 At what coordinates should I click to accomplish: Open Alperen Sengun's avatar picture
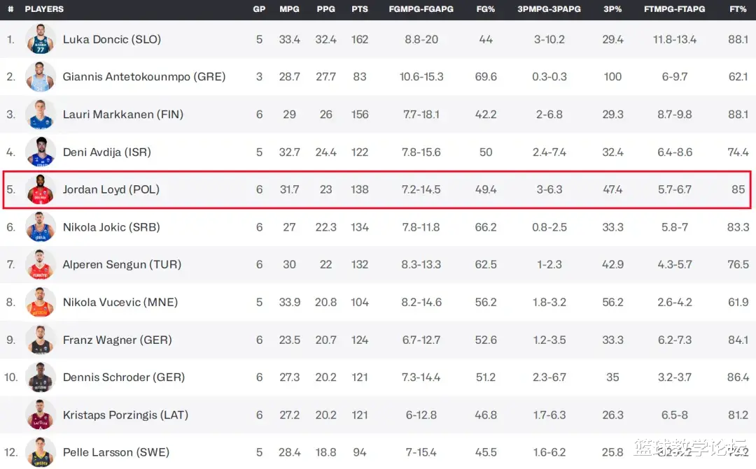40,264
